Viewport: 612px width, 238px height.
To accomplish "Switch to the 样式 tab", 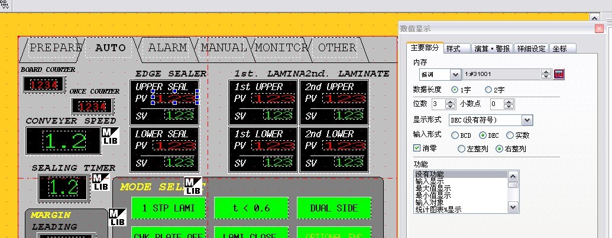I will (454, 49).
